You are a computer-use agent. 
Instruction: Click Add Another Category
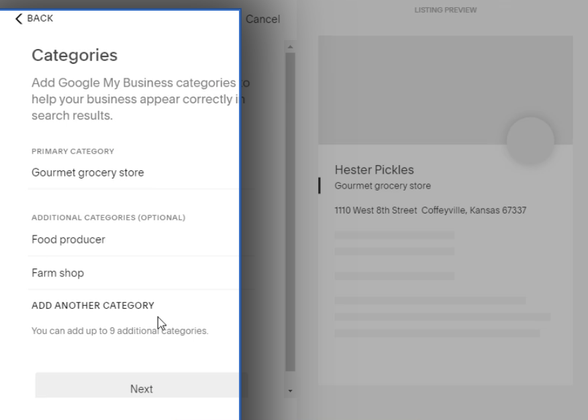coord(93,305)
